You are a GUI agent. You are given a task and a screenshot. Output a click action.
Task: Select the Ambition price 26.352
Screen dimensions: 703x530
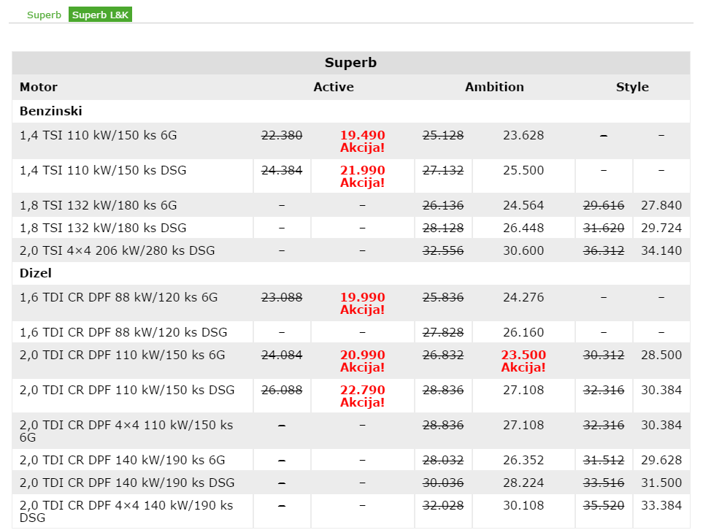tap(523, 460)
